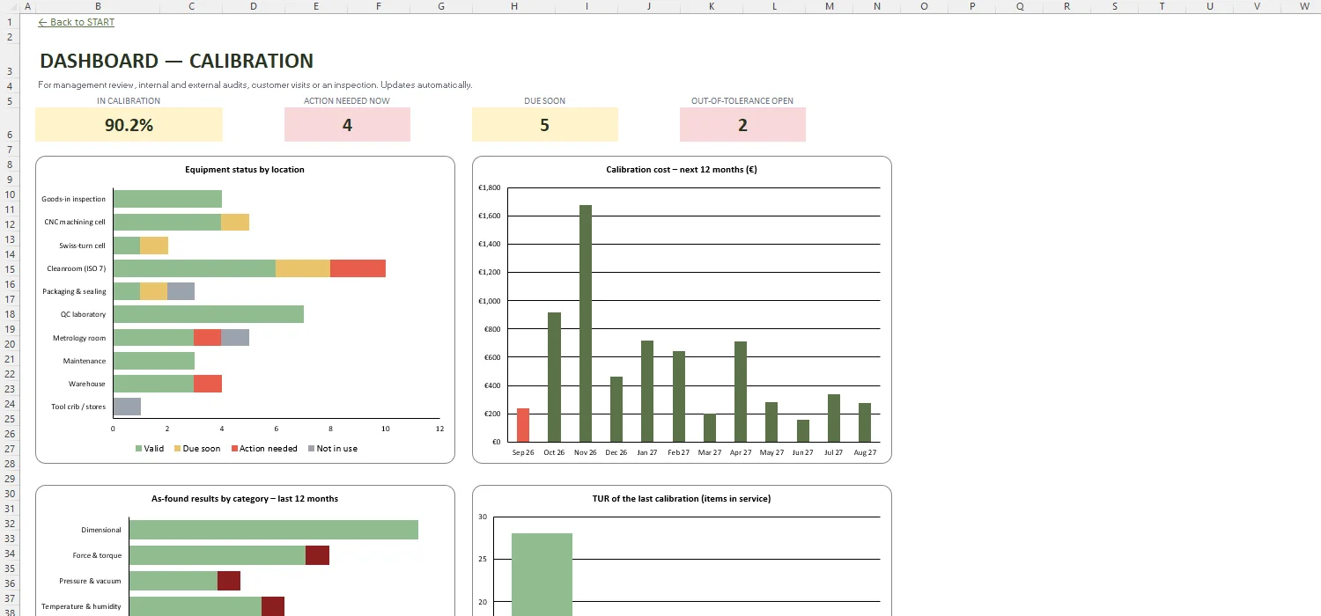Select row 15 header
The image size is (1321, 616).
(9, 268)
